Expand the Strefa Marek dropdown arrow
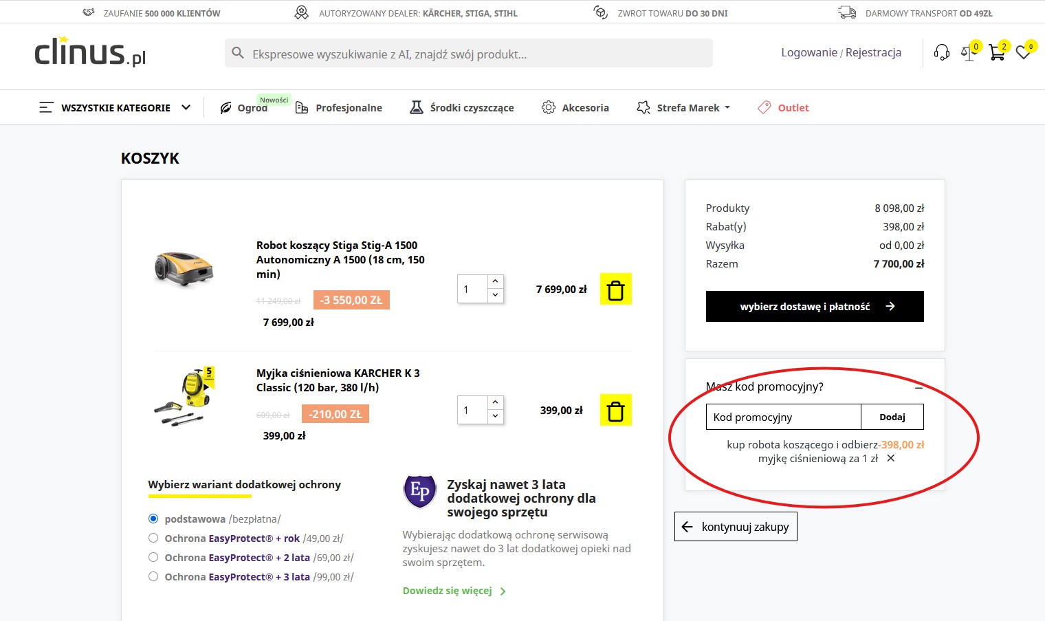This screenshot has width=1045, height=621. [x=727, y=108]
